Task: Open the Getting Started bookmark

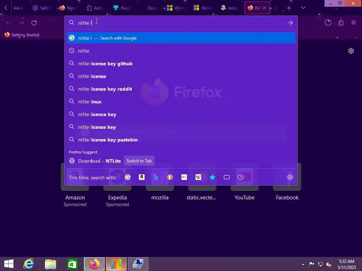Action: click(x=22, y=35)
